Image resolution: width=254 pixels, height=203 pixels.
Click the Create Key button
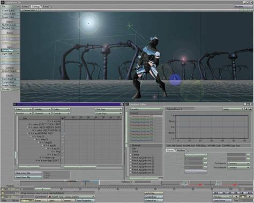(154, 197)
